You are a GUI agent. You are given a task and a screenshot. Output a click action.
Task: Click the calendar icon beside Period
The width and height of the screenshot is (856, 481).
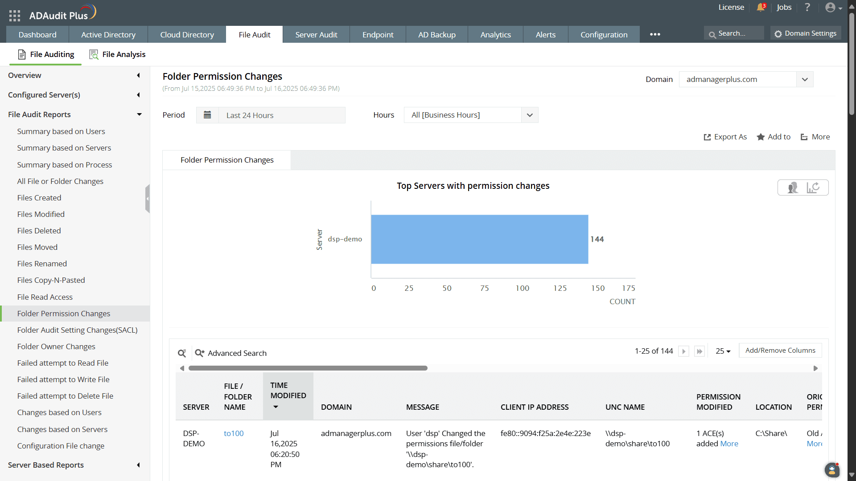(207, 115)
